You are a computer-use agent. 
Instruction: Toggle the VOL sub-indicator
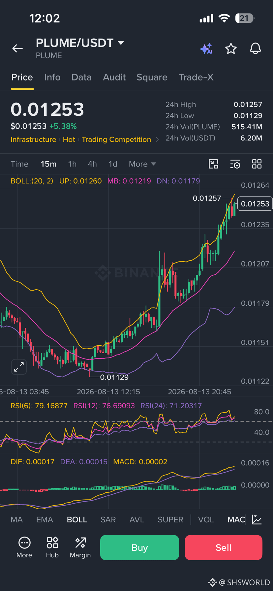(x=206, y=519)
